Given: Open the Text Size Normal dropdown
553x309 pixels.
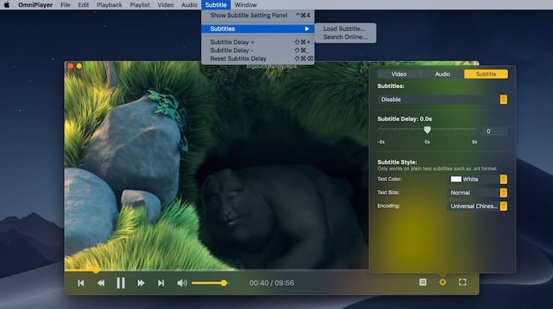Looking at the screenshot, I should pos(478,193).
